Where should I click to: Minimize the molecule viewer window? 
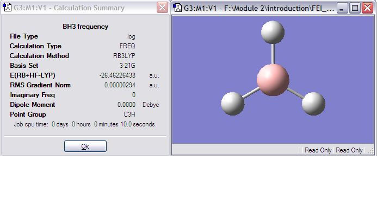[x=342, y=8]
